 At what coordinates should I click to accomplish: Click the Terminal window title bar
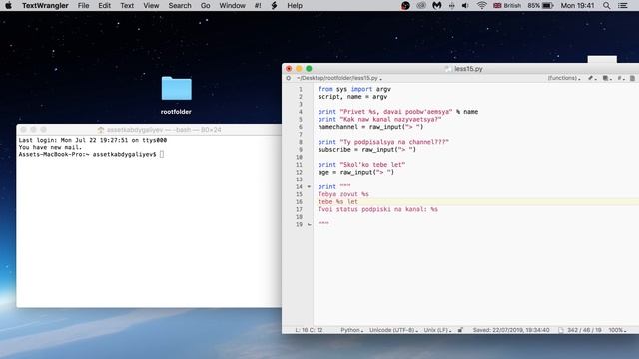coord(149,130)
